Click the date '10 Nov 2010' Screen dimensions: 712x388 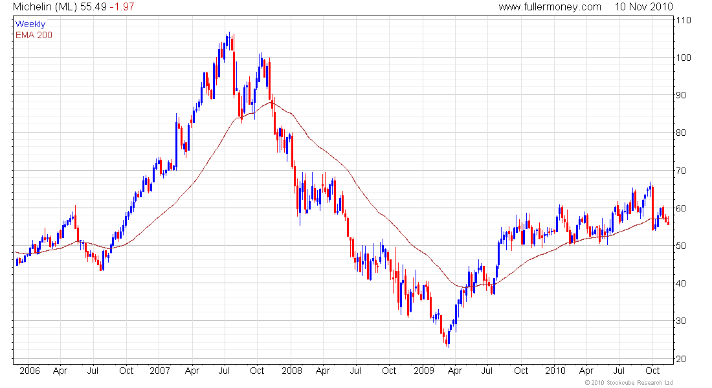644,7
